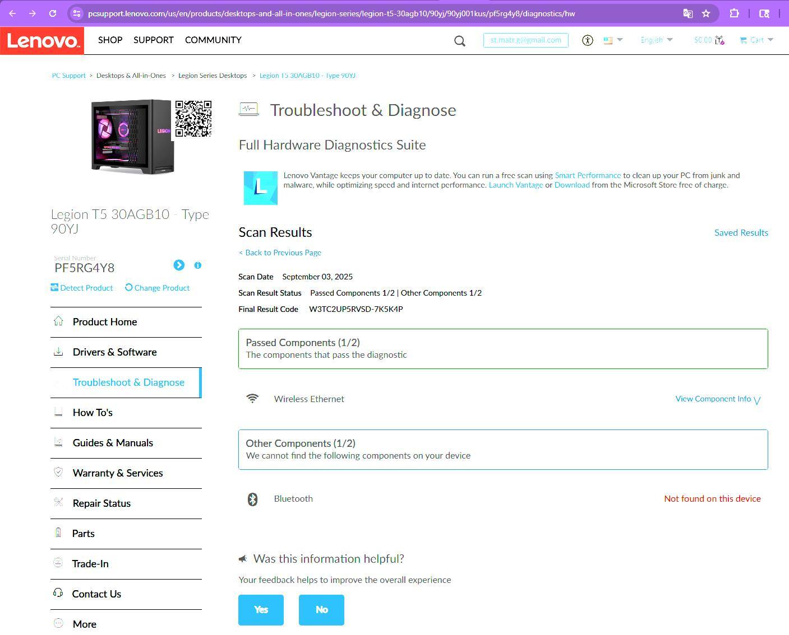789x635 pixels.
Task: Open the accessibility icon in header
Action: (x=587, y=40)
